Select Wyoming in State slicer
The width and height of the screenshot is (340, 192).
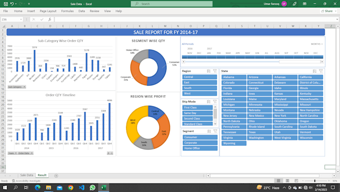click(x=234, y=143)
